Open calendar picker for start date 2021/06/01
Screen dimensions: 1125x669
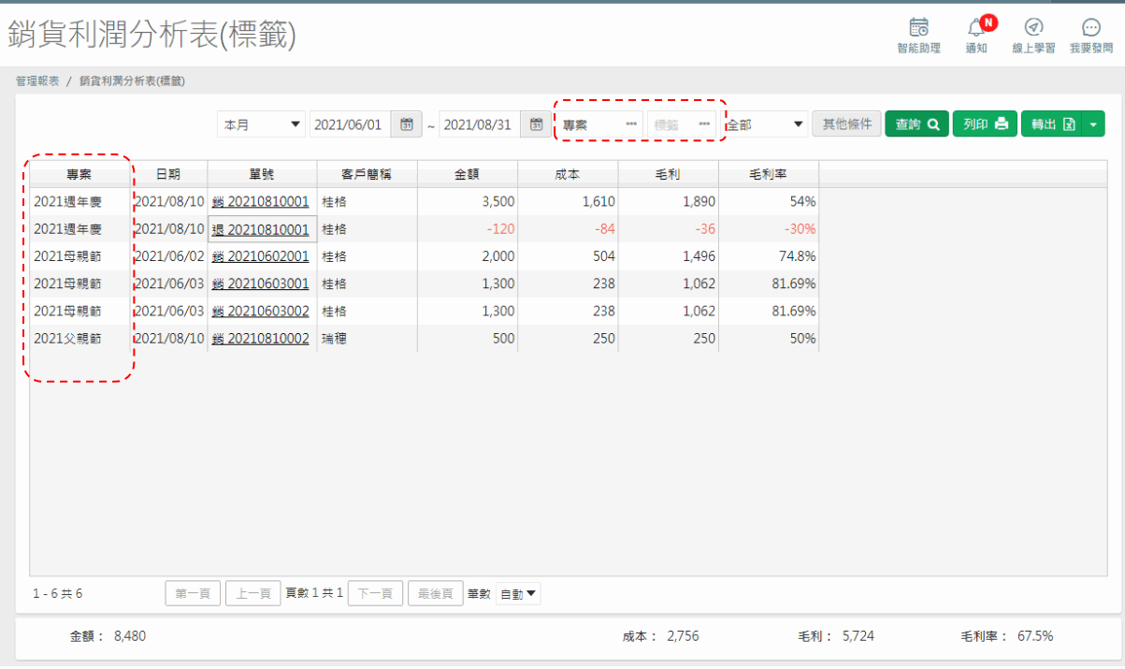click(x=407, y=124)
